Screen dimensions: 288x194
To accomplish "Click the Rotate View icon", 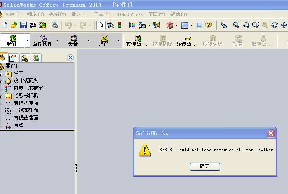I will point(274,25).
